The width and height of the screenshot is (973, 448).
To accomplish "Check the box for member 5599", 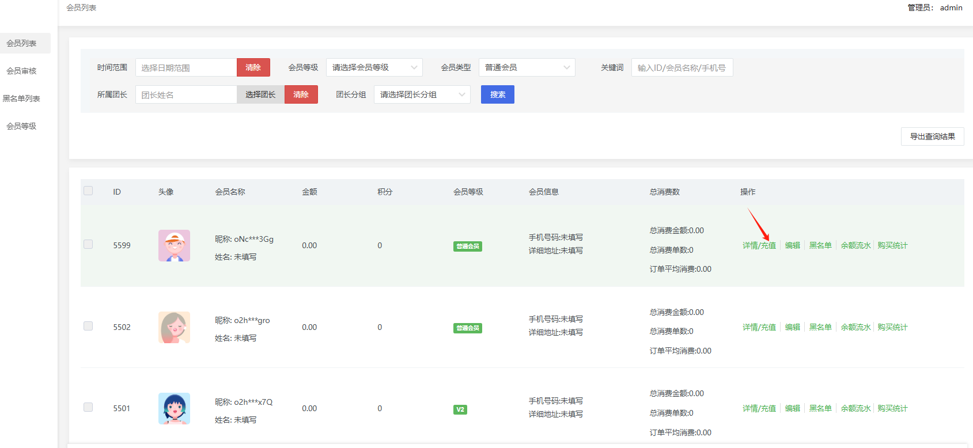I will tap(88, 244).
